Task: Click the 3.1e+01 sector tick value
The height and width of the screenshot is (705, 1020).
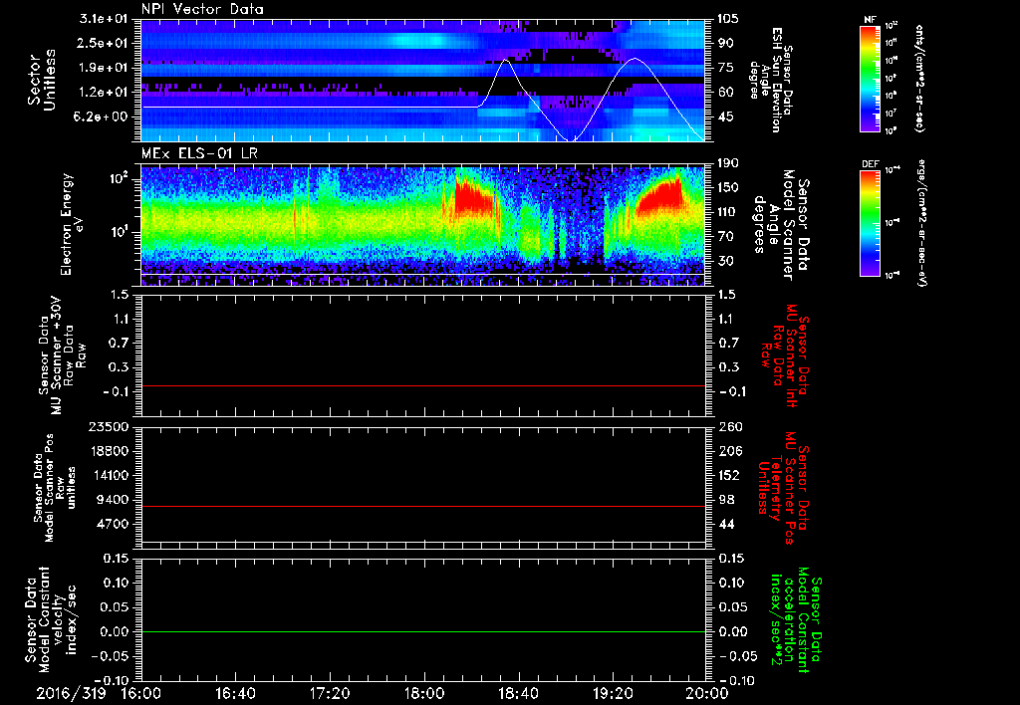Action: [104, 19]
